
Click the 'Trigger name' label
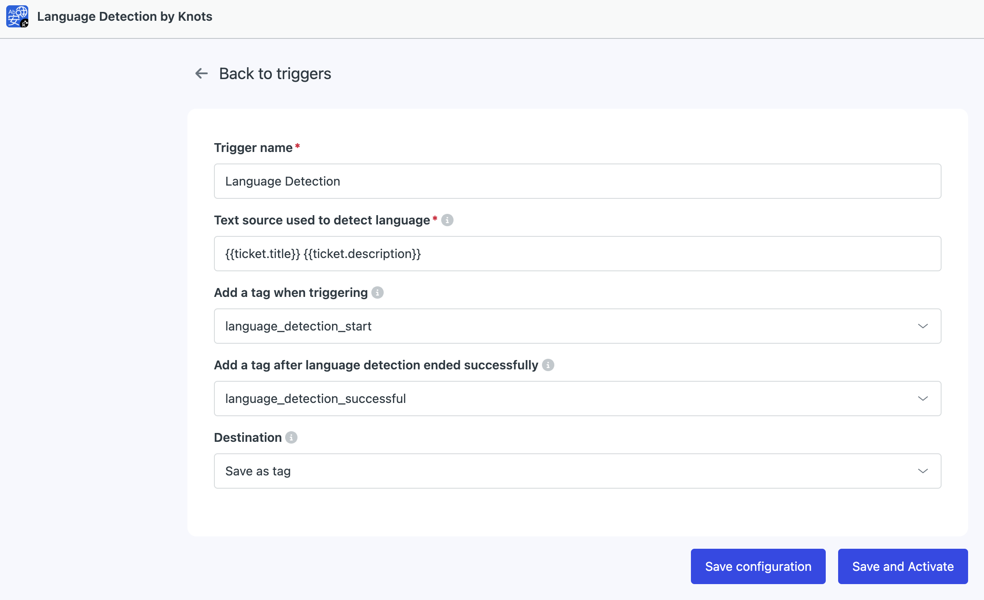[x=253, y=148]
